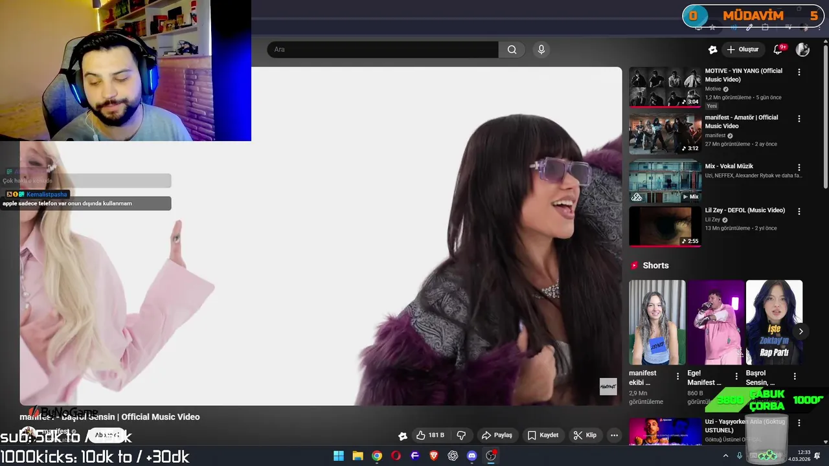Open File Explorer from the taskbar
The width and height of the screenshot is (829, 466).
click(358, 456)
